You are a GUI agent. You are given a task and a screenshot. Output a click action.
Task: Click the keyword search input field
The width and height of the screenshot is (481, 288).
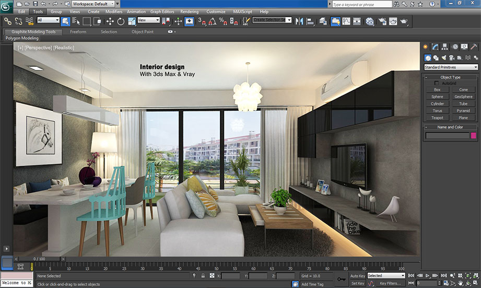point(361,4)
